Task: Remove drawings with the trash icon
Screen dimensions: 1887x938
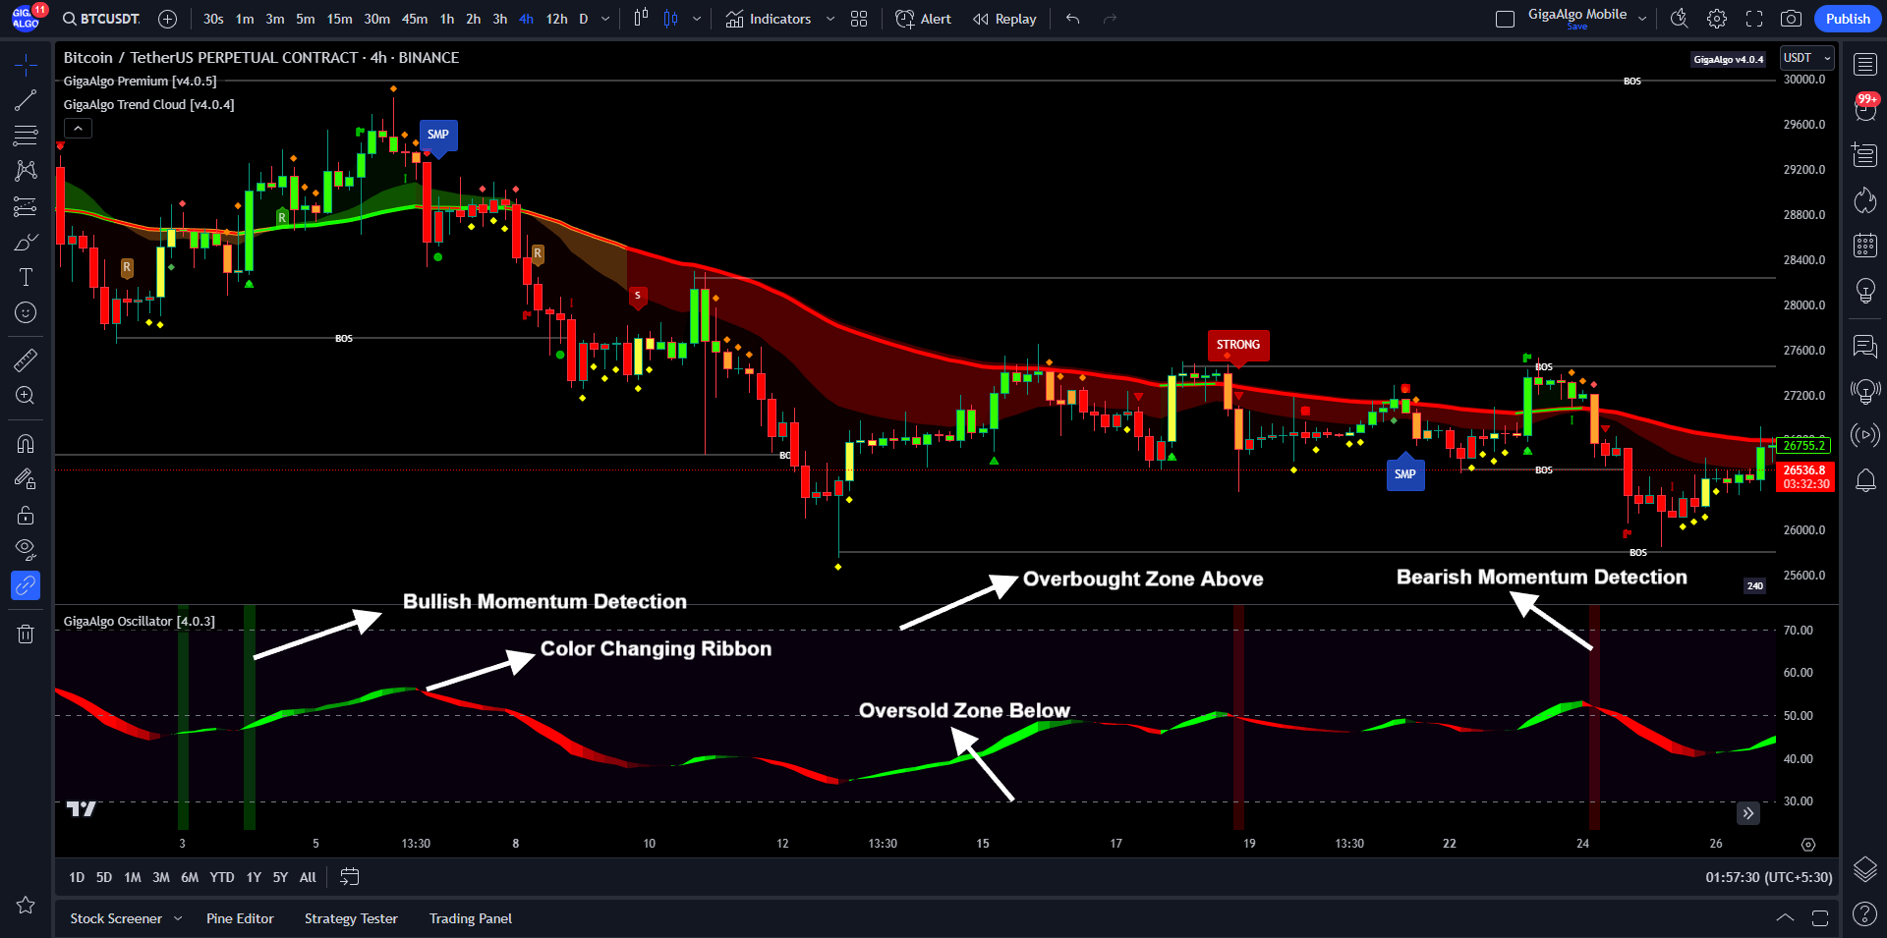Action: [26, 634]
